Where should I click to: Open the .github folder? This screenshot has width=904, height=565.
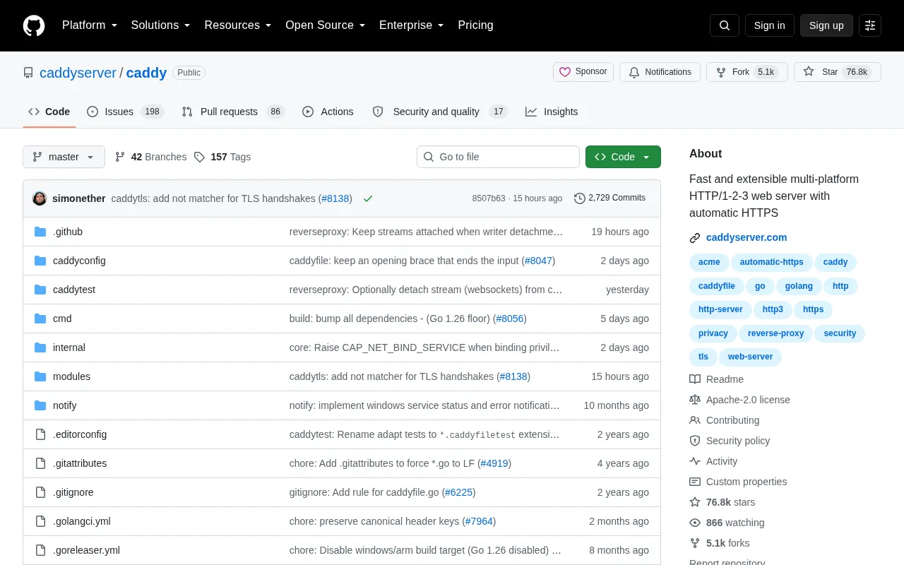coord(68,232)
